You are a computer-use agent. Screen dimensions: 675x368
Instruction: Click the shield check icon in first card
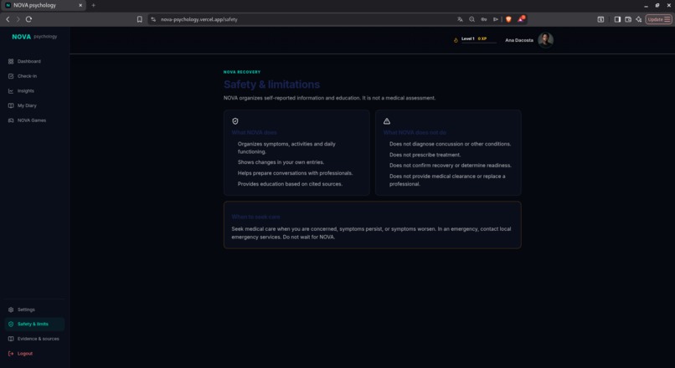point(235,121)
